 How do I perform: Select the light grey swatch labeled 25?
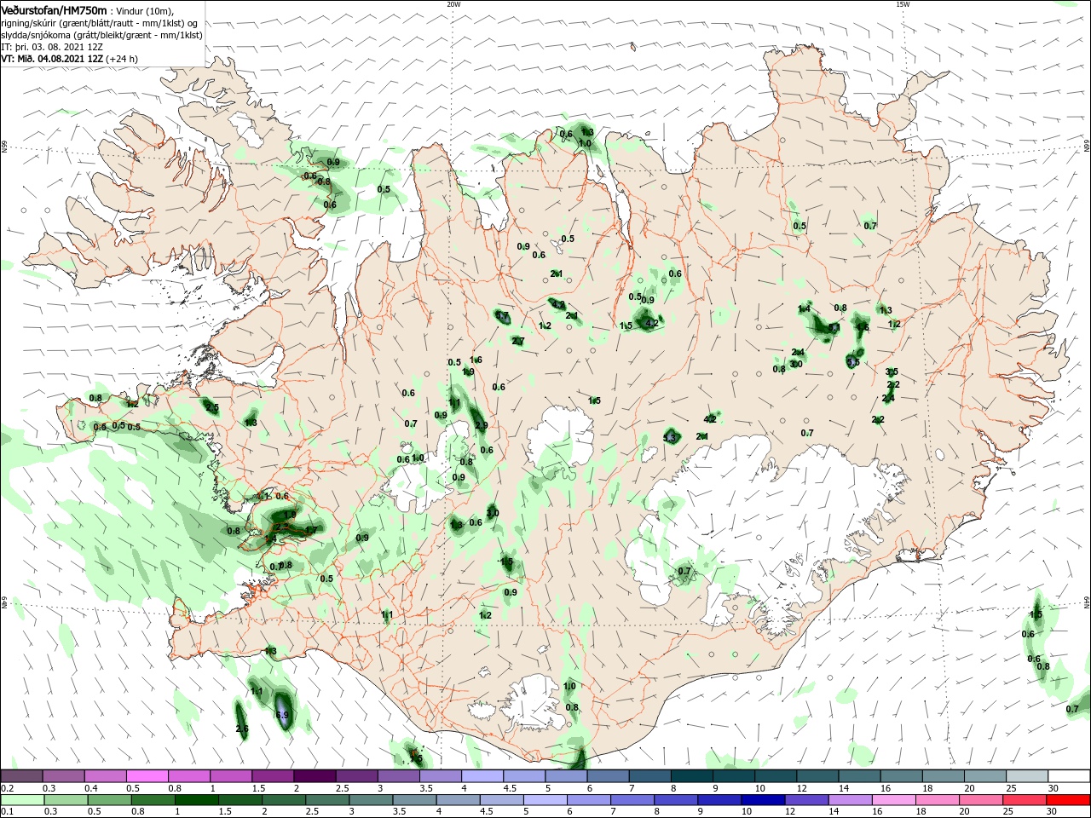coord(1027,776)
